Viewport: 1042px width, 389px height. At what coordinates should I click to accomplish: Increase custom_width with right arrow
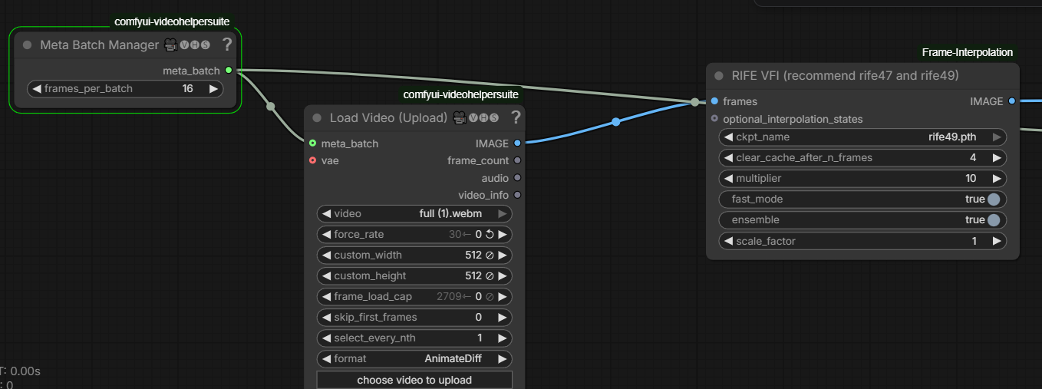503,255
